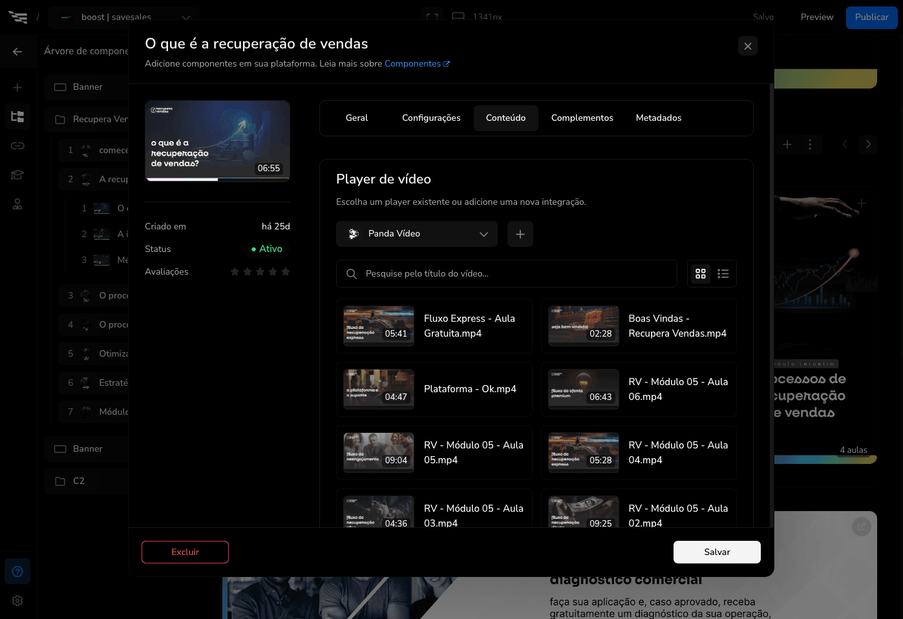Screen dimensions: 903x619
Task: Click the video progress bar under preview
Action: pyautogui.click(x=217, y=180)
